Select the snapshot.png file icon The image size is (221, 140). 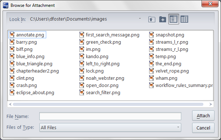152,35
